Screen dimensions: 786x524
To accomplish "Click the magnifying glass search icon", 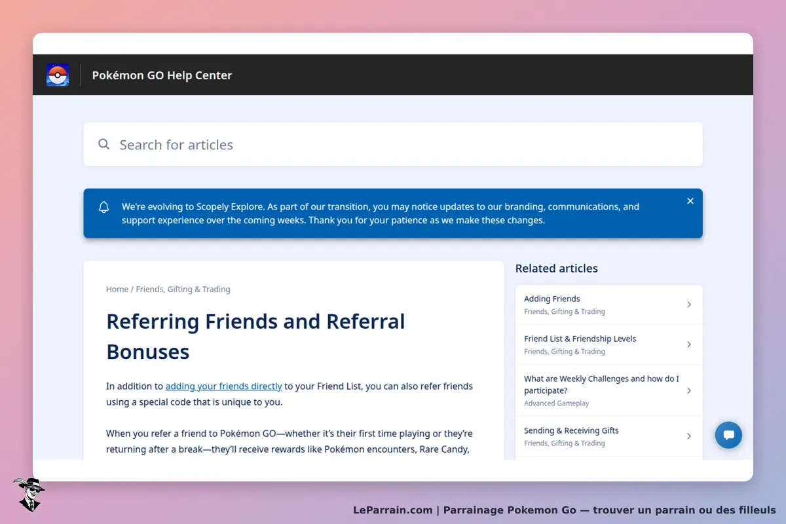I will pyautogui.click(x=103, y=144).
